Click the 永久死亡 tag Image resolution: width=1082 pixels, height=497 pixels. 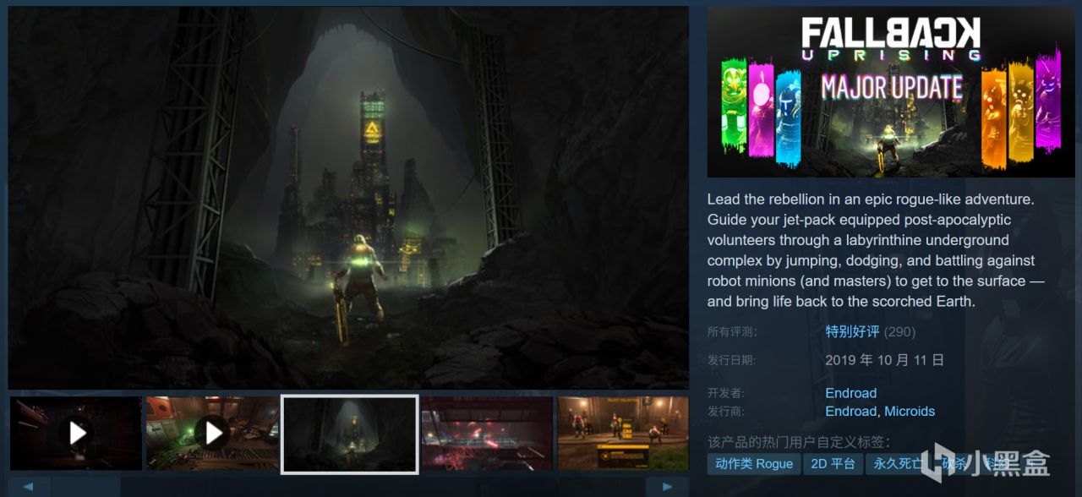[899, 463]
